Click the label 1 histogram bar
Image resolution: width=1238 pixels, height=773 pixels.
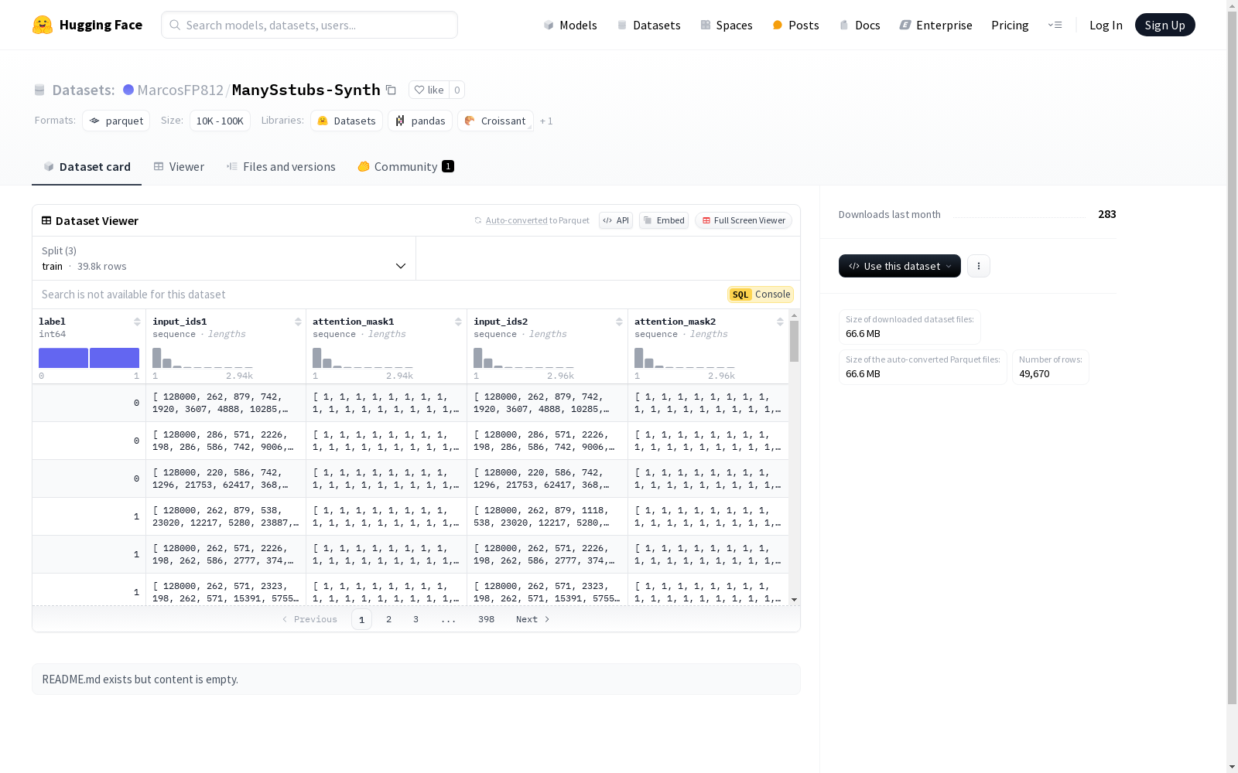[x=115, y=358]
